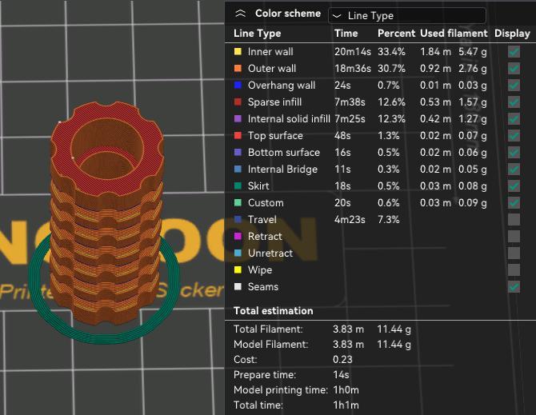536x415 pixels.
Task: Click the sliced cylinder model preview
Action: tap(106, 212)
